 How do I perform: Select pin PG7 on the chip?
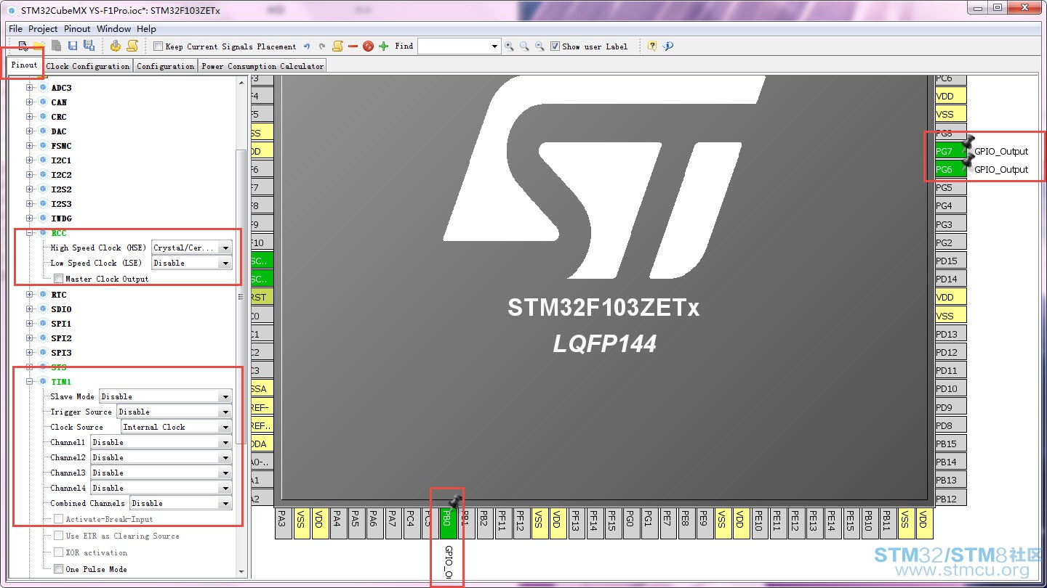950,152
